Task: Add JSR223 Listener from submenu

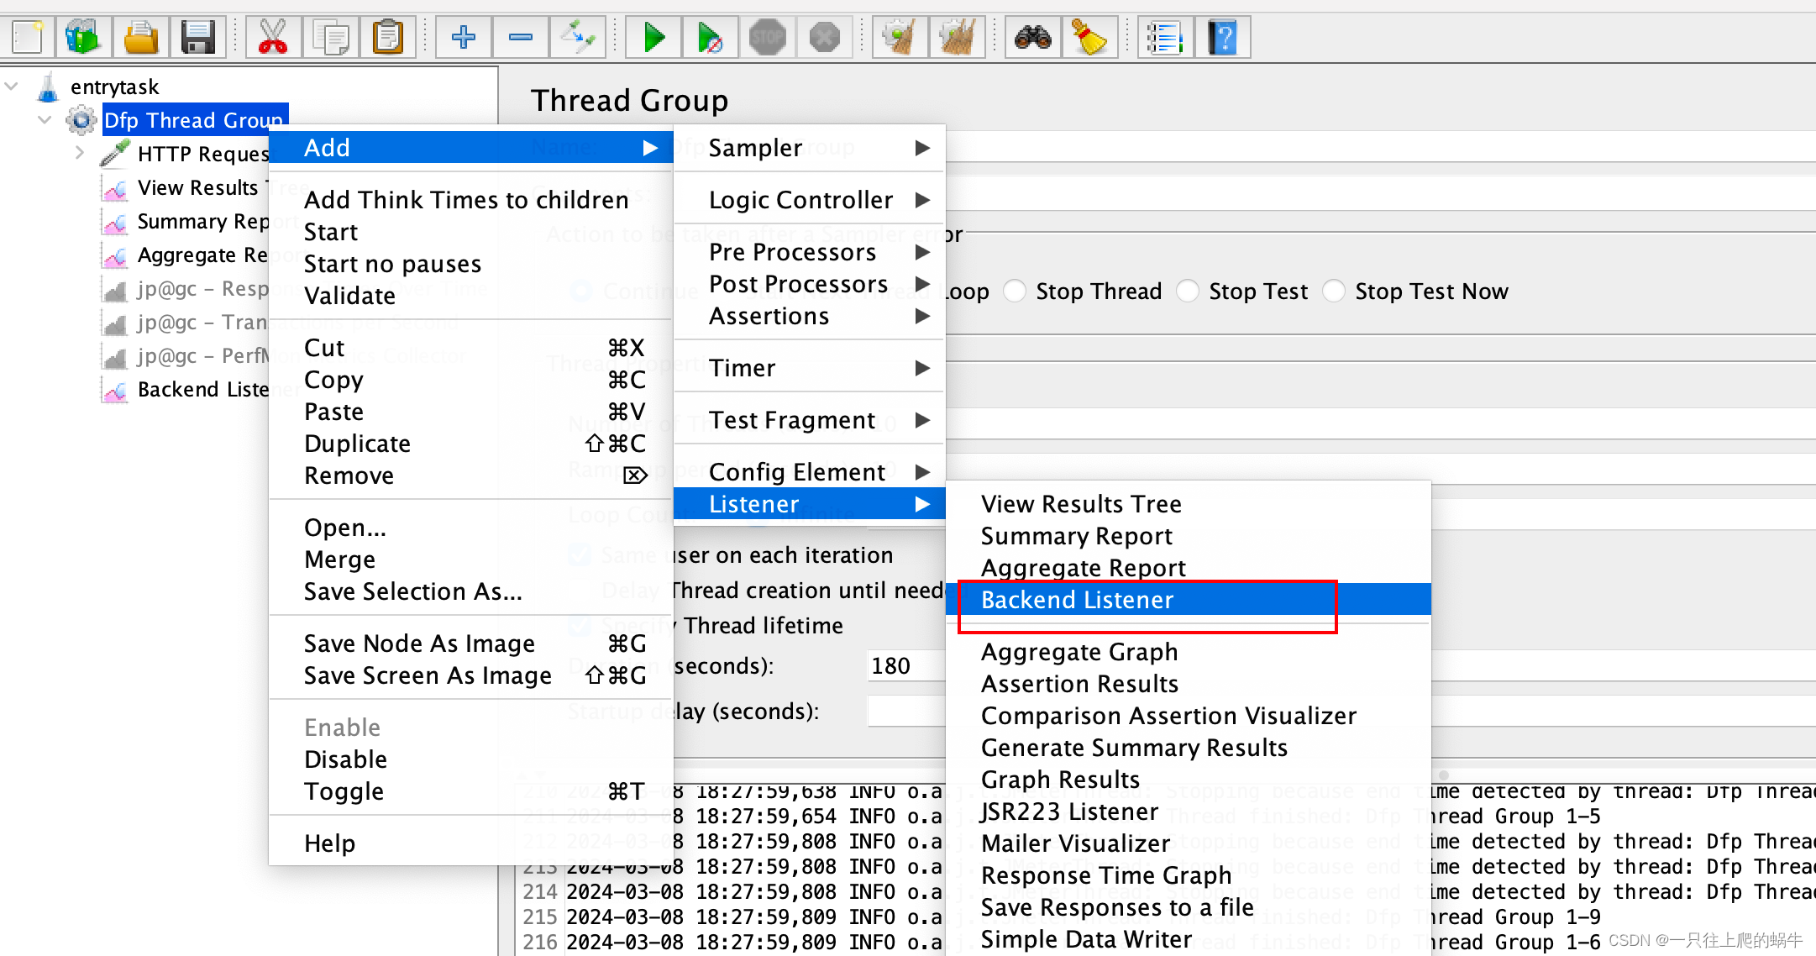Action: coord(1189,812)
